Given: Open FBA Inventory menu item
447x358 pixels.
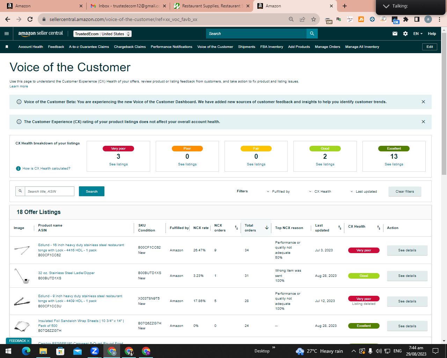Looking at the screenshot, I should [272, 47].
